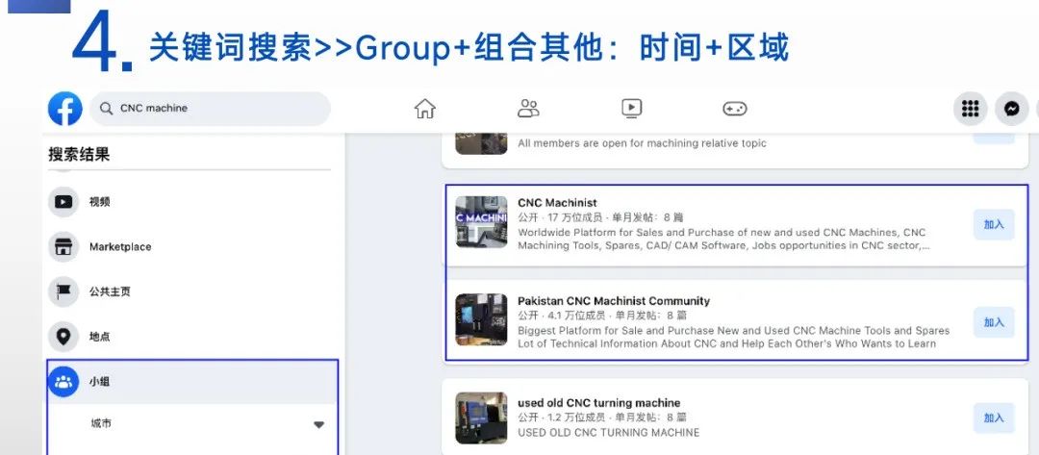1039x455 pixels.
Task: Open the Home tab icon
Action: pyautogui.click(x=425, y=109)
